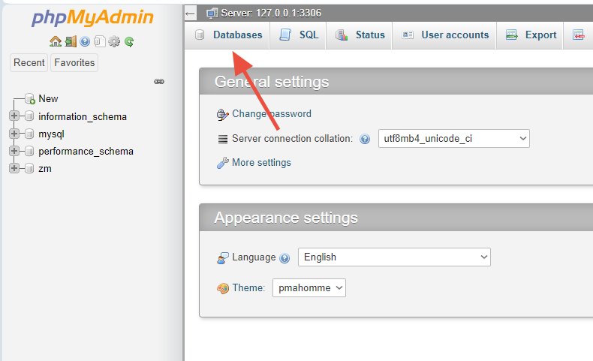
Task: Open the Language dropdown
Action: click(394, 257)
